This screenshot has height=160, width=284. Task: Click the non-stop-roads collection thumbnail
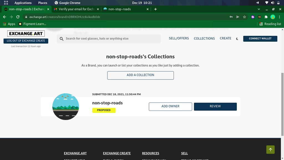tap(65, 106)
